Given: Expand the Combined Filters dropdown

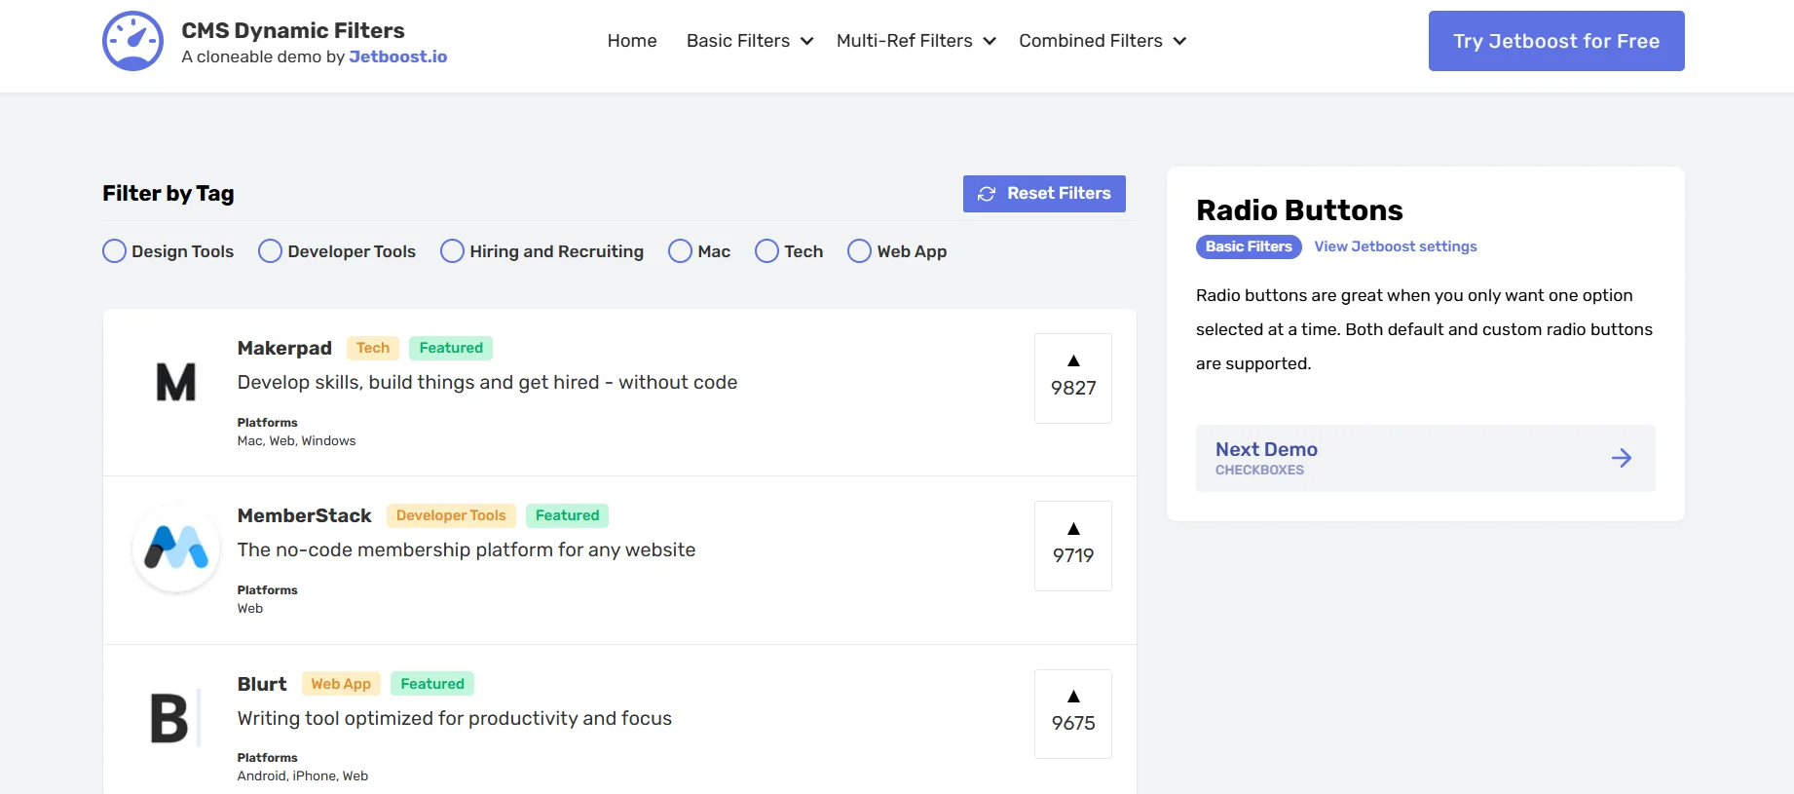Looking at the screenshot, I should (1102, 41).
